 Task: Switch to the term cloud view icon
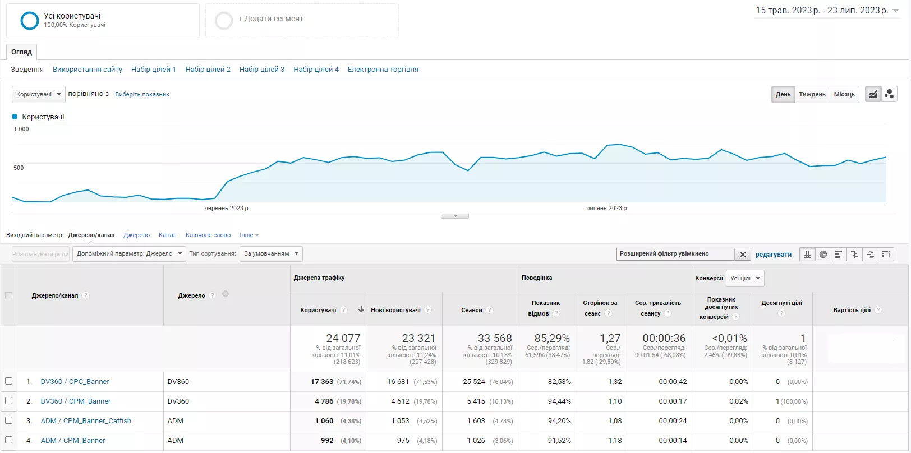point(870,254)
